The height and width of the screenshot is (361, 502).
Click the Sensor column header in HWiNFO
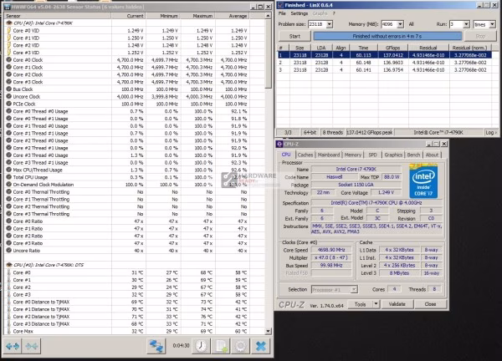pos(58,16)
